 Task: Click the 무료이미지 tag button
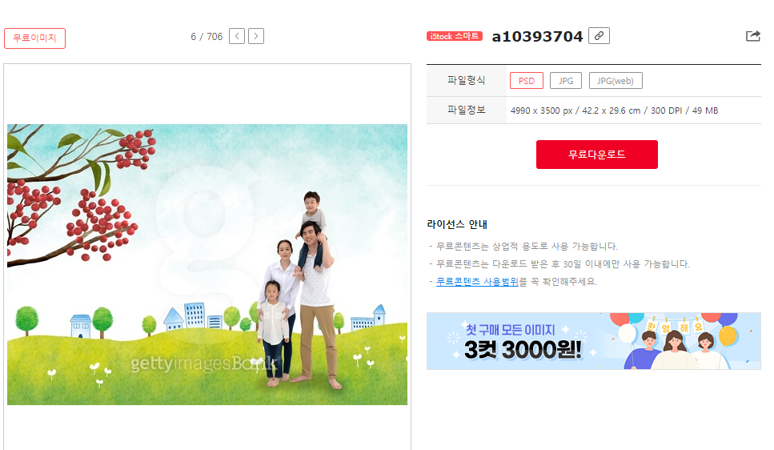pos(34,38)
